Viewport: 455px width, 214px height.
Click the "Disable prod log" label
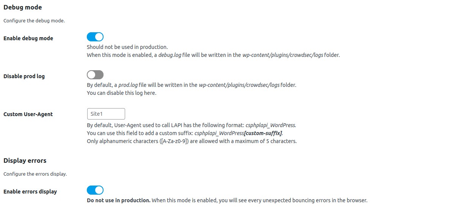pyautogui.click(x=24, y=76)
